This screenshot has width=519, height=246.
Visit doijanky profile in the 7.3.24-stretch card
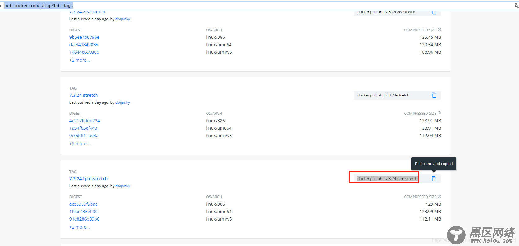123,102
